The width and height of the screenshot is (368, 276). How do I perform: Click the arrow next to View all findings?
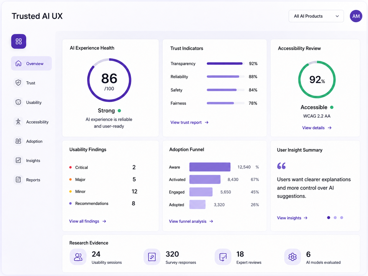[x=104, y=221]
